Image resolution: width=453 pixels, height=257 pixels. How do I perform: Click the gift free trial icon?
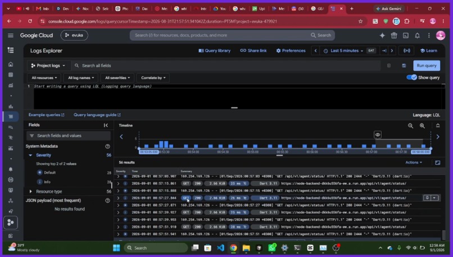(394, 35)
